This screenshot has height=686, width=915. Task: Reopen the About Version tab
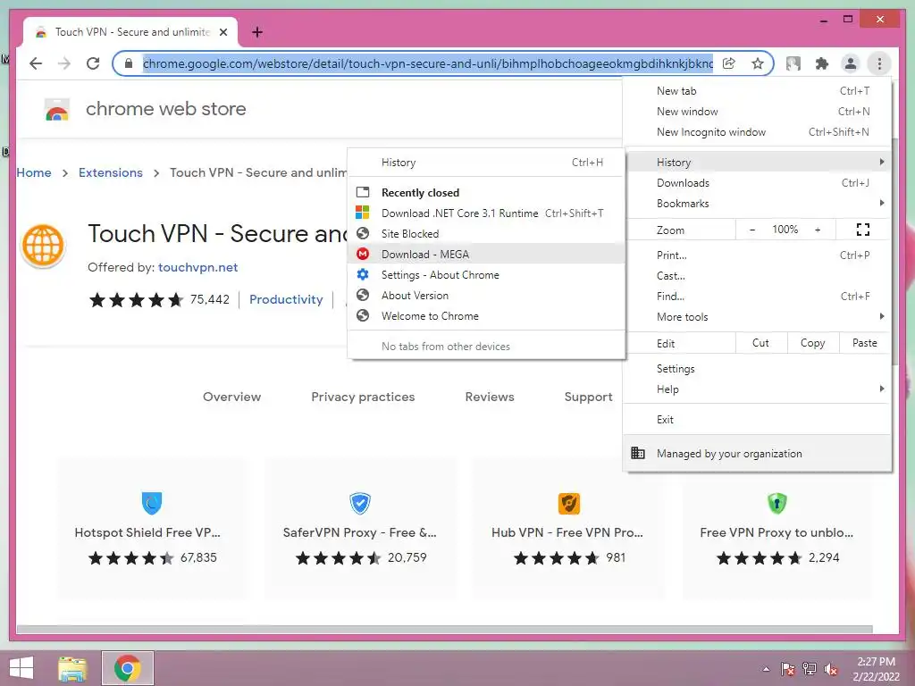click(486, 295)
